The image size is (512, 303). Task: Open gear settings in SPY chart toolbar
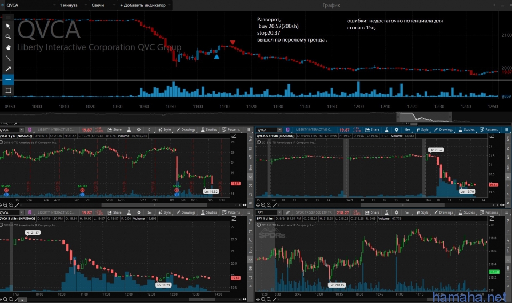[x=396, y=212]
